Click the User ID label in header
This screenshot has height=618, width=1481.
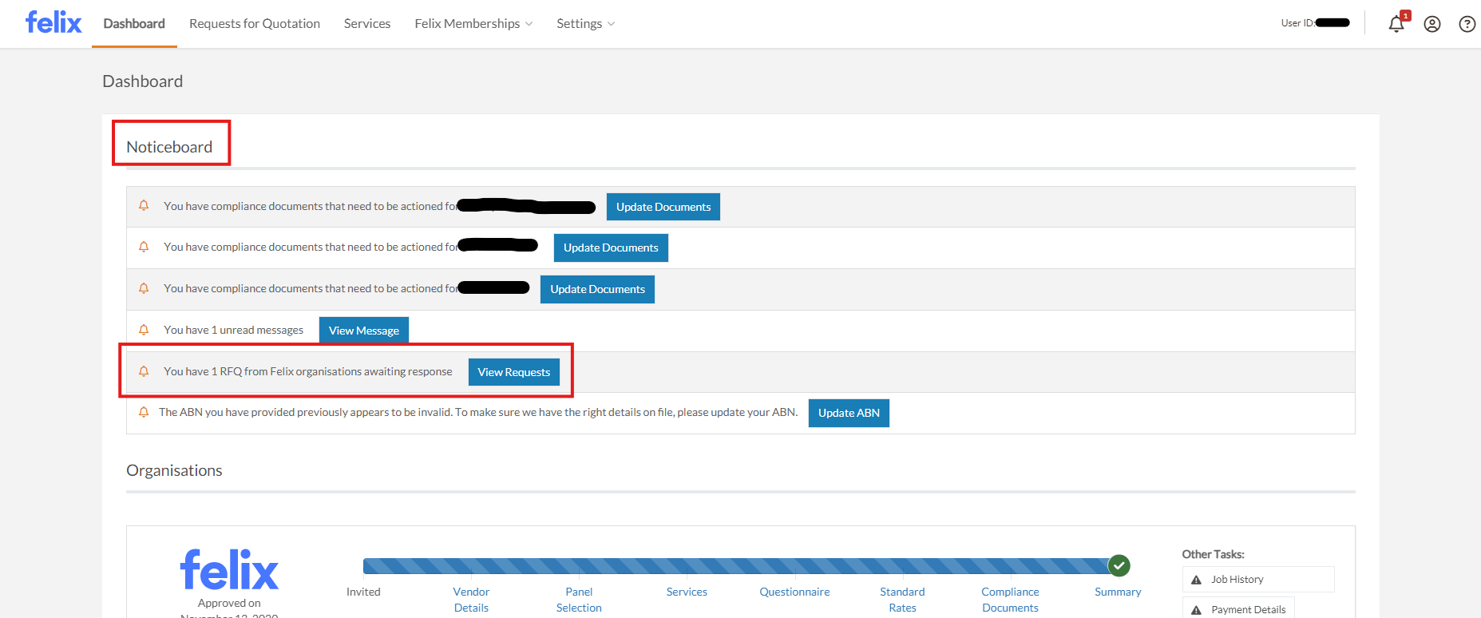tap(1297, 23)
